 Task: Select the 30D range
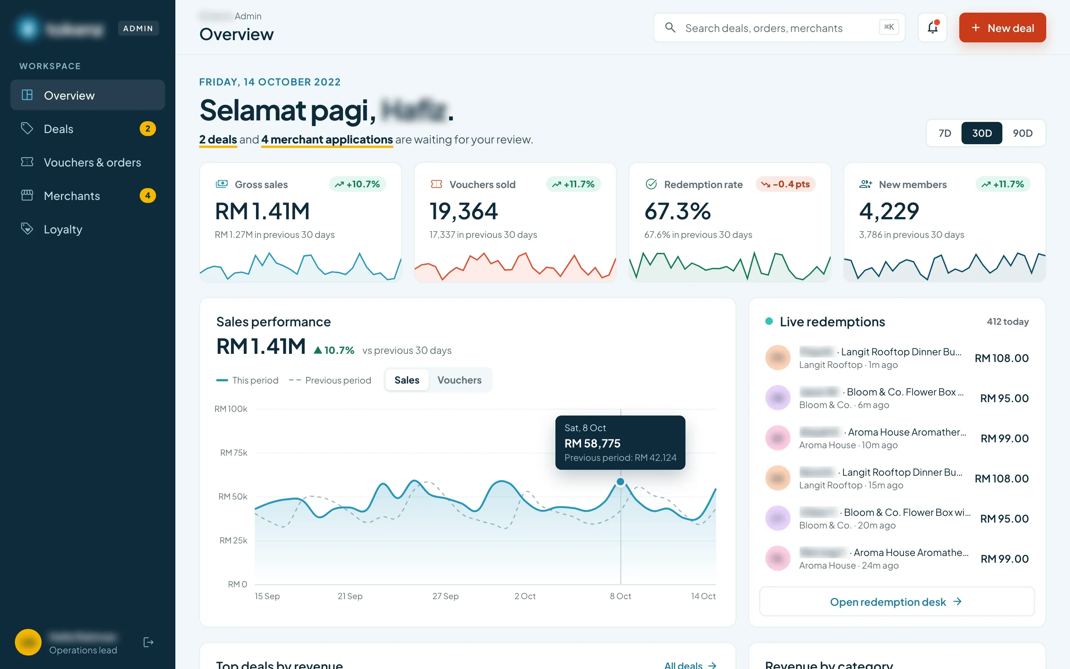pos(982,133)
